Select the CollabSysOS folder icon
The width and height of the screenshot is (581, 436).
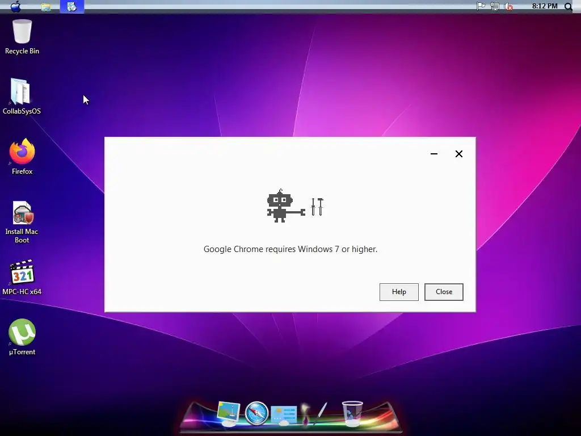click(22, 96)
